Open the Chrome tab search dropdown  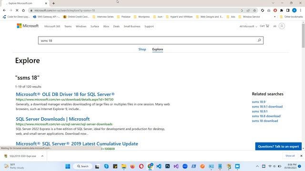tap(273, 3)
